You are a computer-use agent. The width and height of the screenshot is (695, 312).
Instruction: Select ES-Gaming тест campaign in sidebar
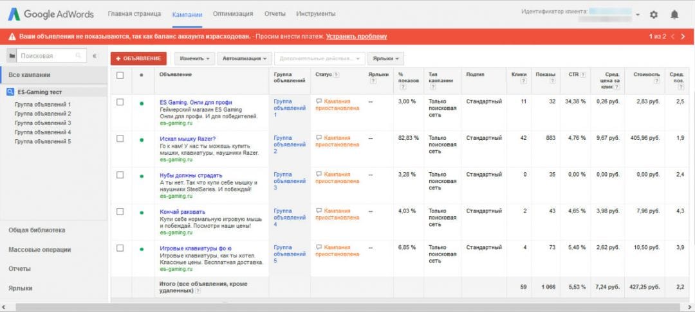(39, 92)
